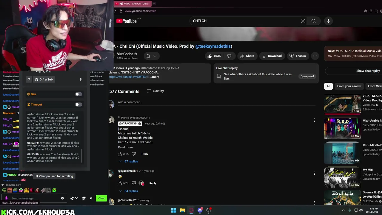Open Kick chat settings gear

(91, 198)
